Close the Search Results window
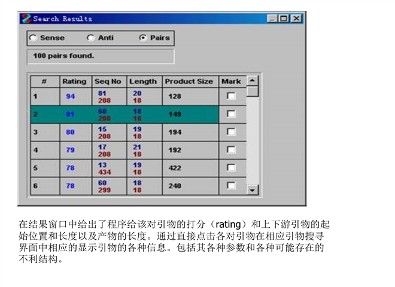Screen dimensions: 395x287 296,19
